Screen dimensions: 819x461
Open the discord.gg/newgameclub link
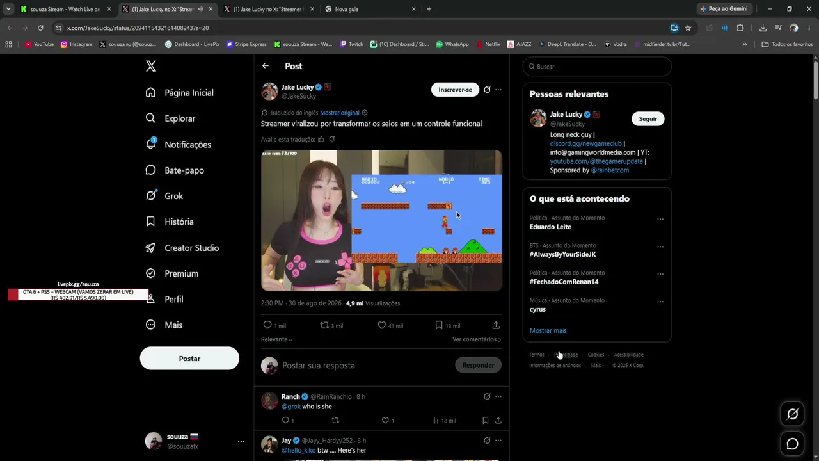[x=586, y=144]
